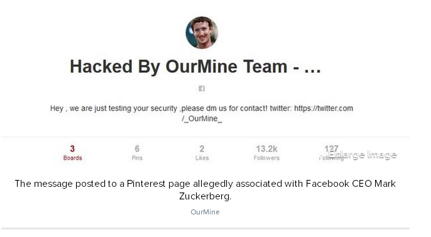Click the '13.2k' followers number
This screenshot has height=237, width=431.
click(266, 149)
